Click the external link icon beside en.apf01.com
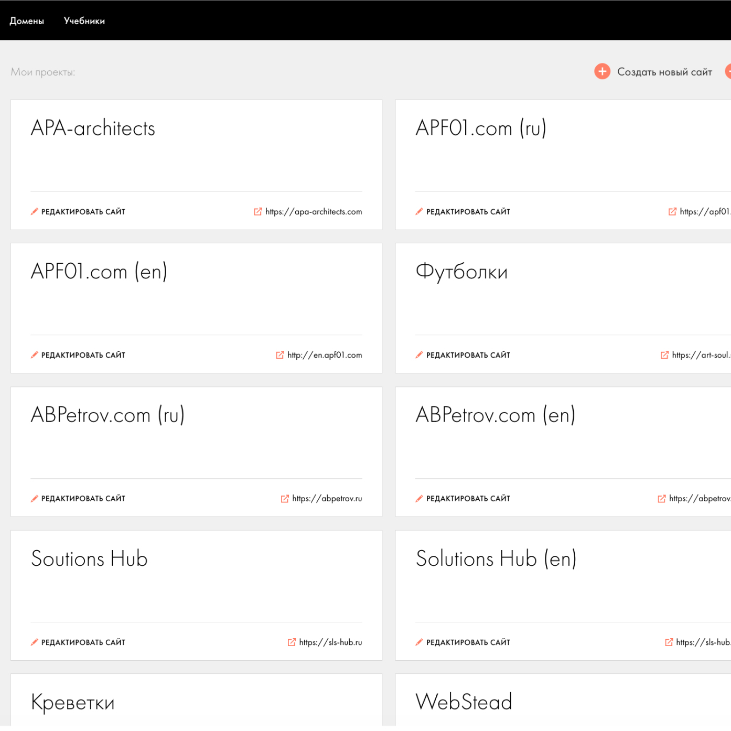The image size is (731, 731). click(x=280, y=355)
